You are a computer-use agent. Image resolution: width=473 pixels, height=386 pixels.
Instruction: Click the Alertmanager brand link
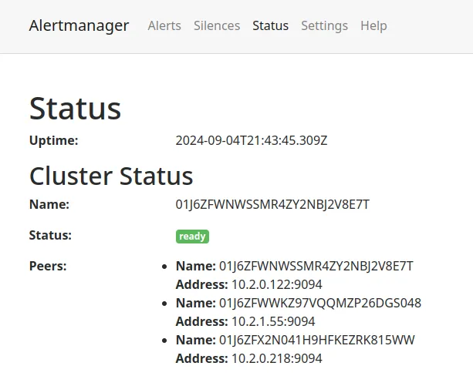(x=79, y=25)
